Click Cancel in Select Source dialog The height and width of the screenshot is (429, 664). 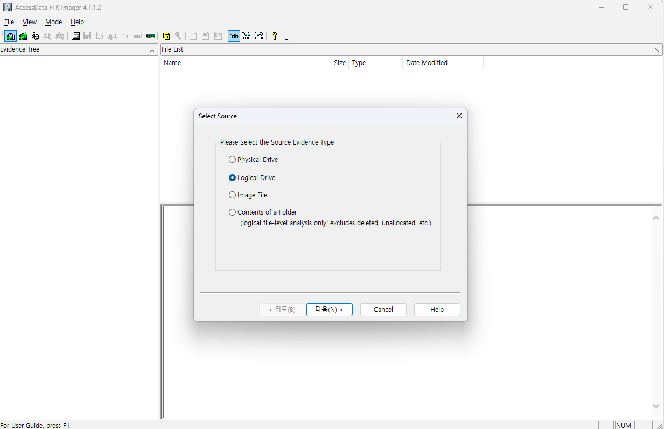(x=383, y=310)
